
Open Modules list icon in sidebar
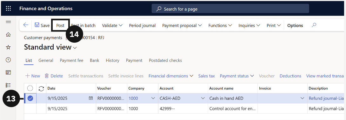[8, 85]
